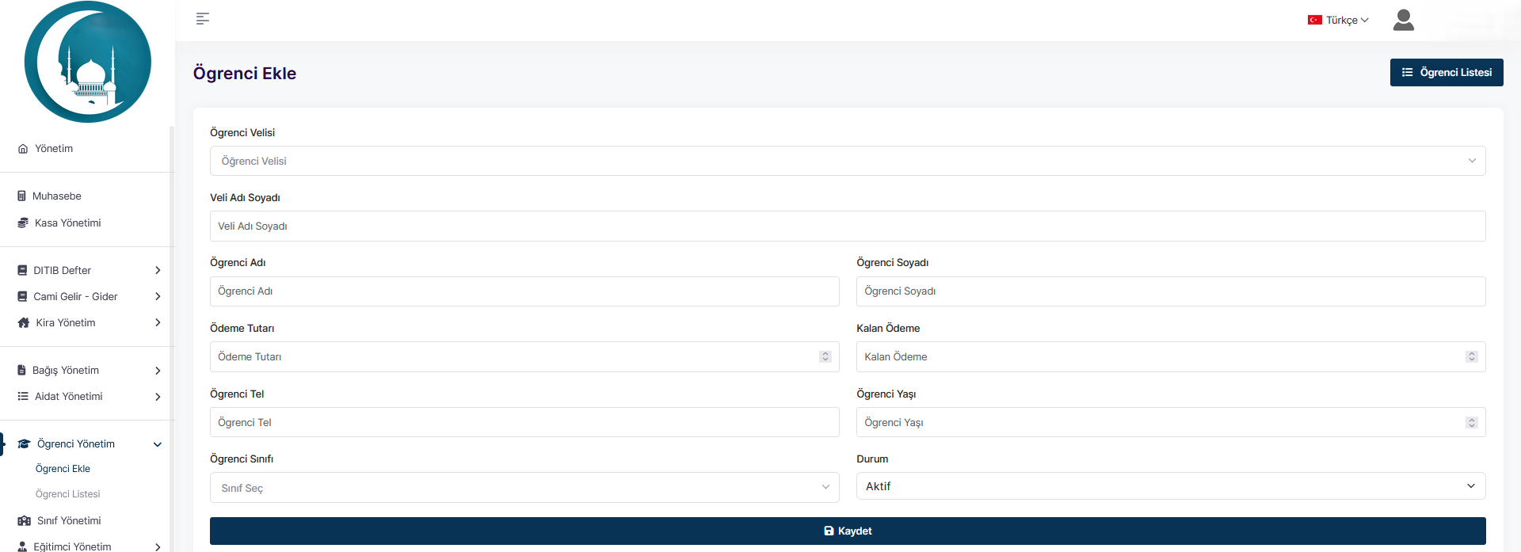Open the Durum status dropdown showing Aktif

pos(1170,486)
